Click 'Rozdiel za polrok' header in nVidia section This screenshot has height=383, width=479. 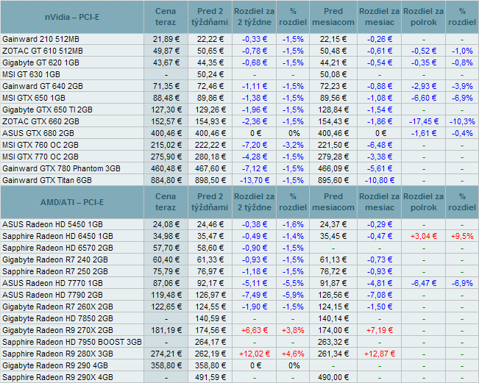[423, 17]
